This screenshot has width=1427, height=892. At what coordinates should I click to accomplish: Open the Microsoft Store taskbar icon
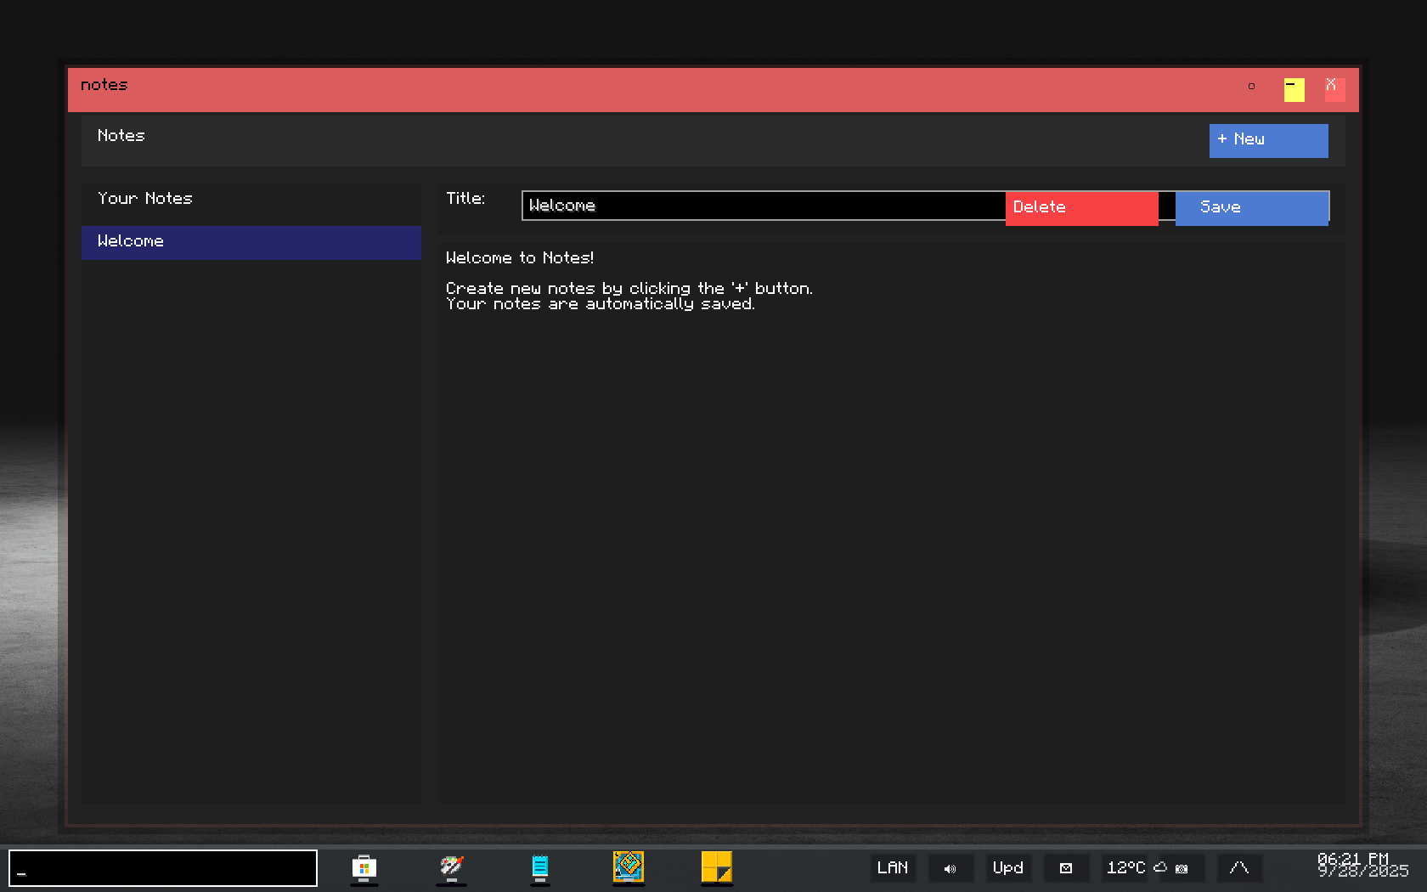364,867
